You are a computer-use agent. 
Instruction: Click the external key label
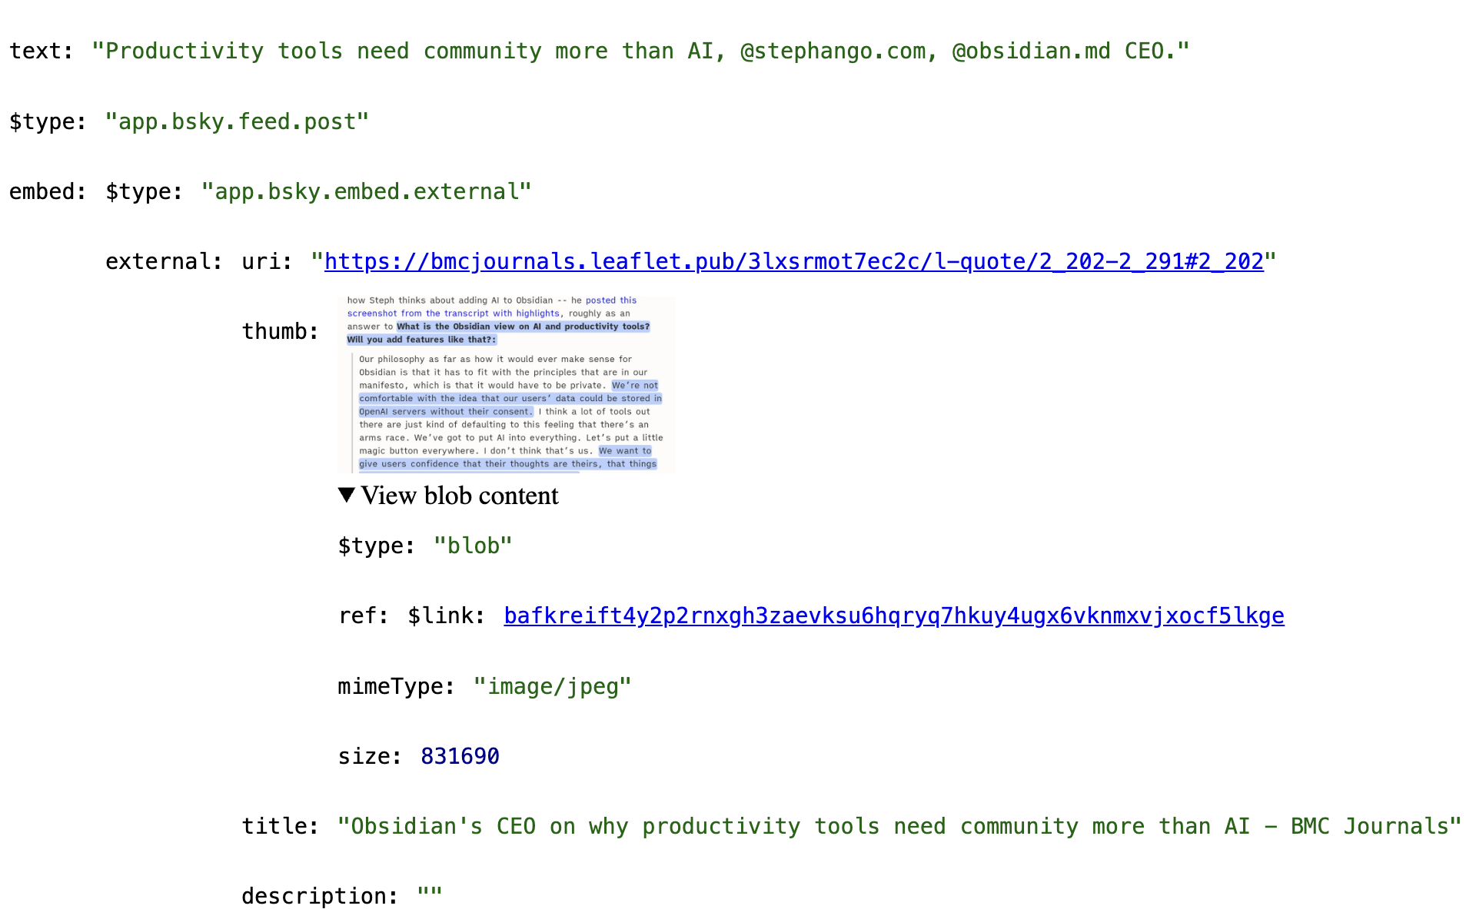tap(163, 262)
